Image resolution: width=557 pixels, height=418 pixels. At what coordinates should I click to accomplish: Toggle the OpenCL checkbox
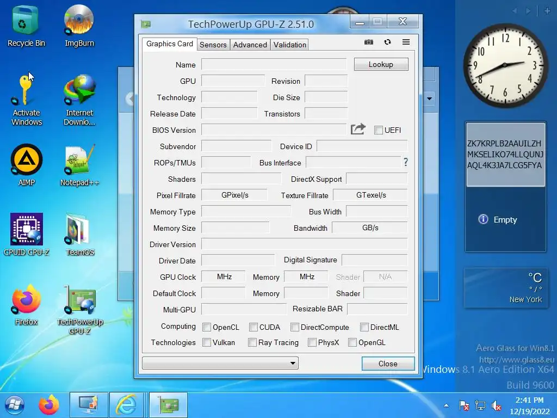pos(206,327)
